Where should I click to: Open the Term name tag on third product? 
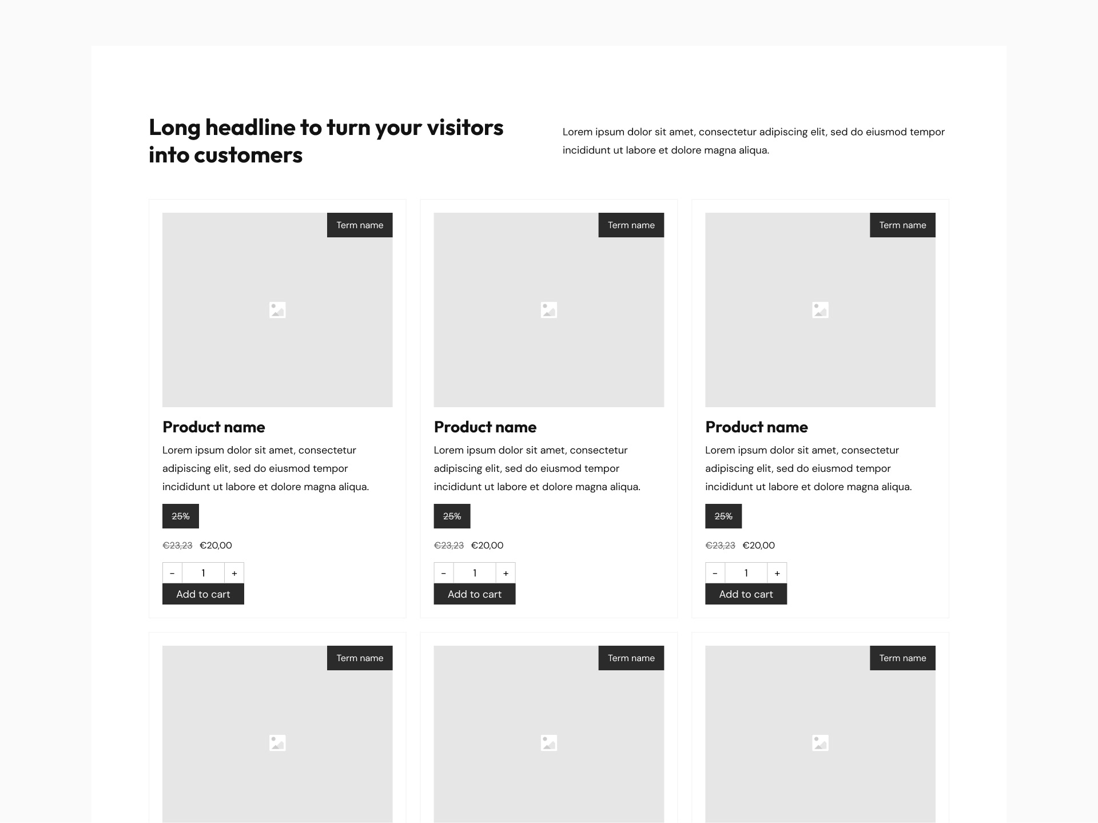pos(902,225)
